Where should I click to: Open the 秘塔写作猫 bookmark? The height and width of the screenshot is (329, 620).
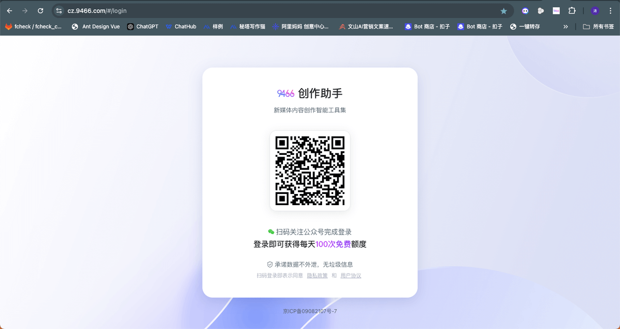pos(248,27)
